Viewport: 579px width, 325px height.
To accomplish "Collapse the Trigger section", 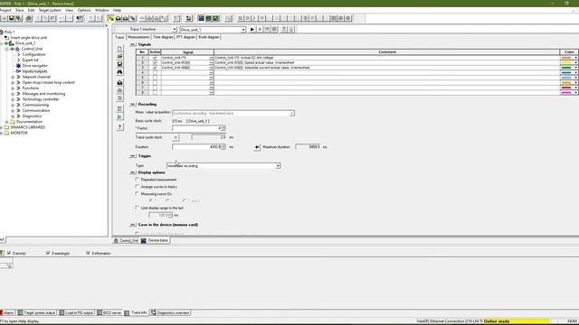I will pyautogui.click(x=133, y=156).
